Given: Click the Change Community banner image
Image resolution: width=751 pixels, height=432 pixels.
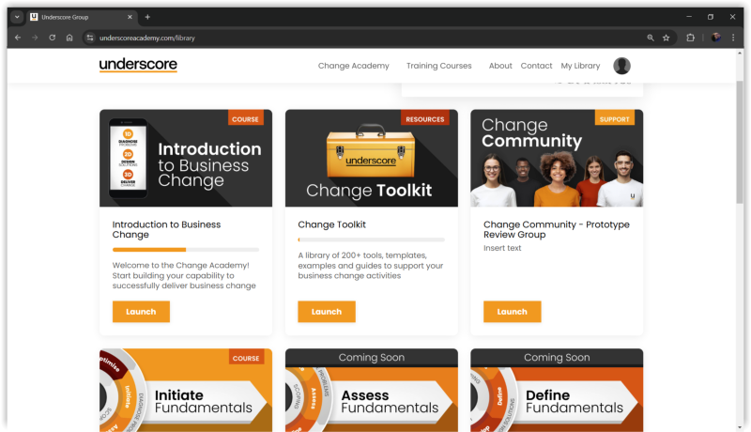Looking at the screenshot, I should (x=557, y=158).
